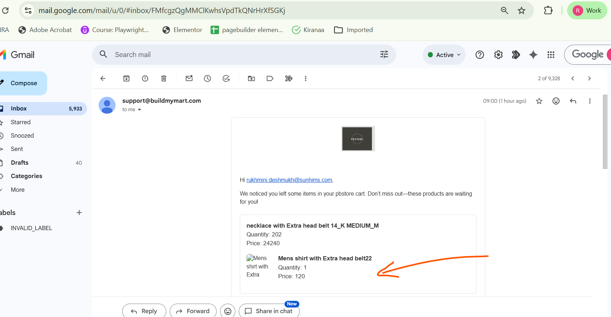Viewport: 611px width, 317px height.
Task: Open Kiranaa bookmark
Action: pyautogui.click(x=308, y=30)
